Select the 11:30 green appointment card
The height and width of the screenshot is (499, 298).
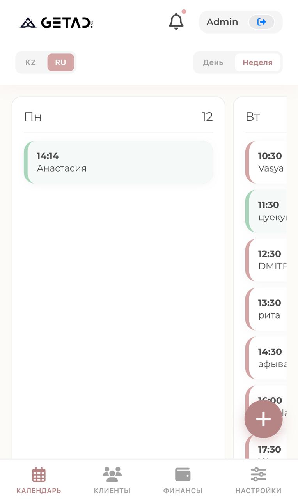(267, 211)
